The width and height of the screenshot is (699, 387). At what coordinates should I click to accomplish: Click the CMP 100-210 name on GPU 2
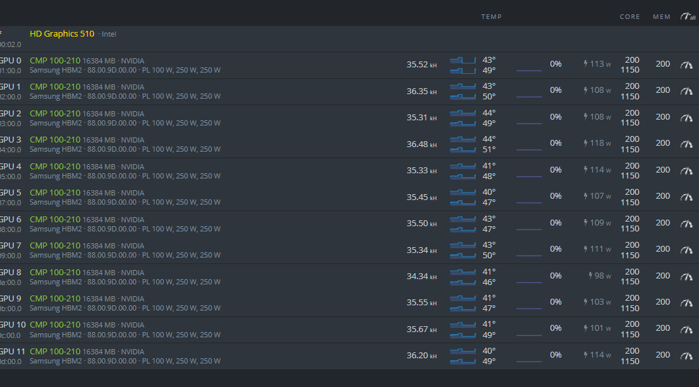pos(55,113)
